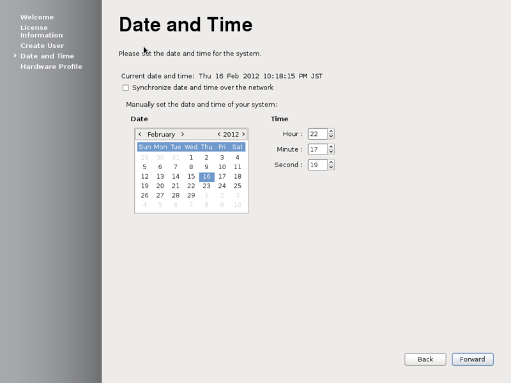Go to previous month in calendar

(x=140, y=134)
